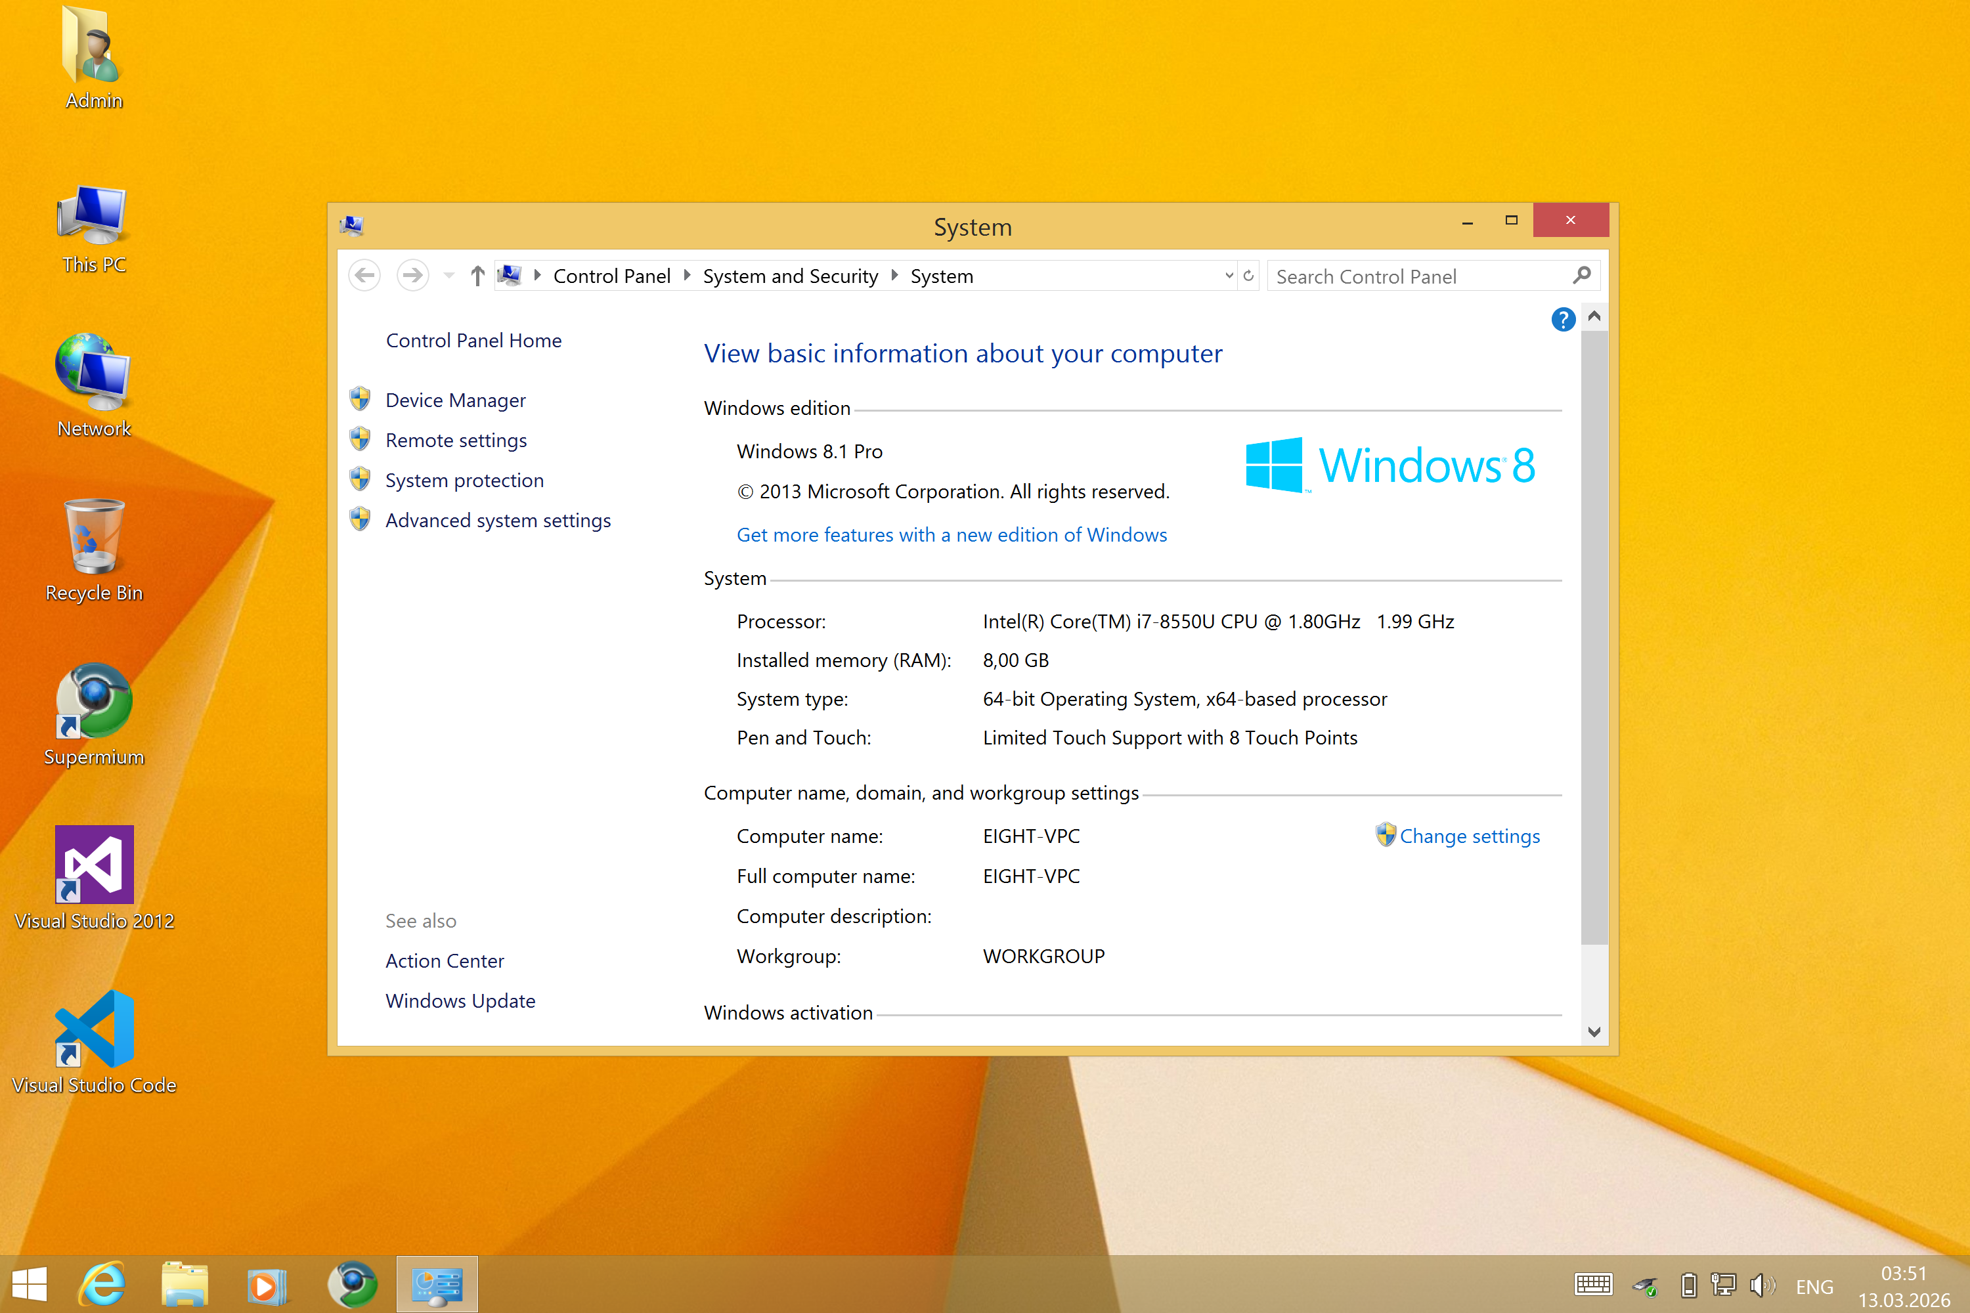Open the Recycle Bin icon

94,550
